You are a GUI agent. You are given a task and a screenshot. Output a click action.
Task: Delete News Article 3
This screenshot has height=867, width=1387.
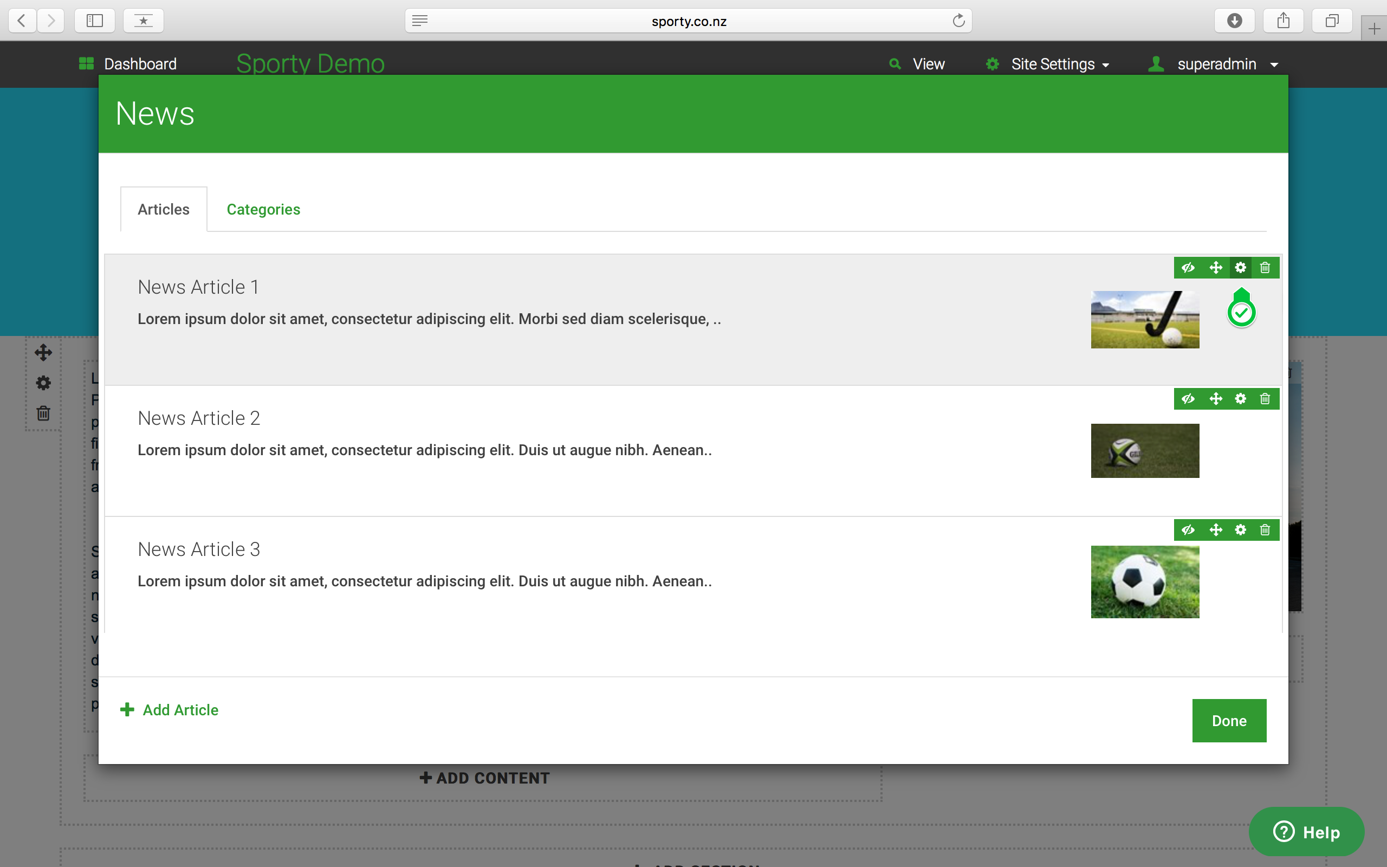click(x=1265, y=530)
